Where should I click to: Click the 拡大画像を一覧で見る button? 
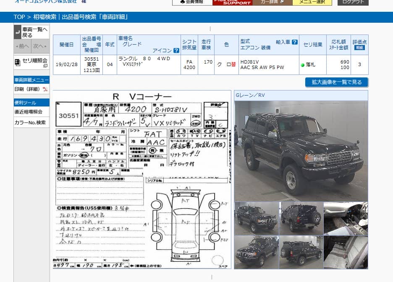click(336, 82)
